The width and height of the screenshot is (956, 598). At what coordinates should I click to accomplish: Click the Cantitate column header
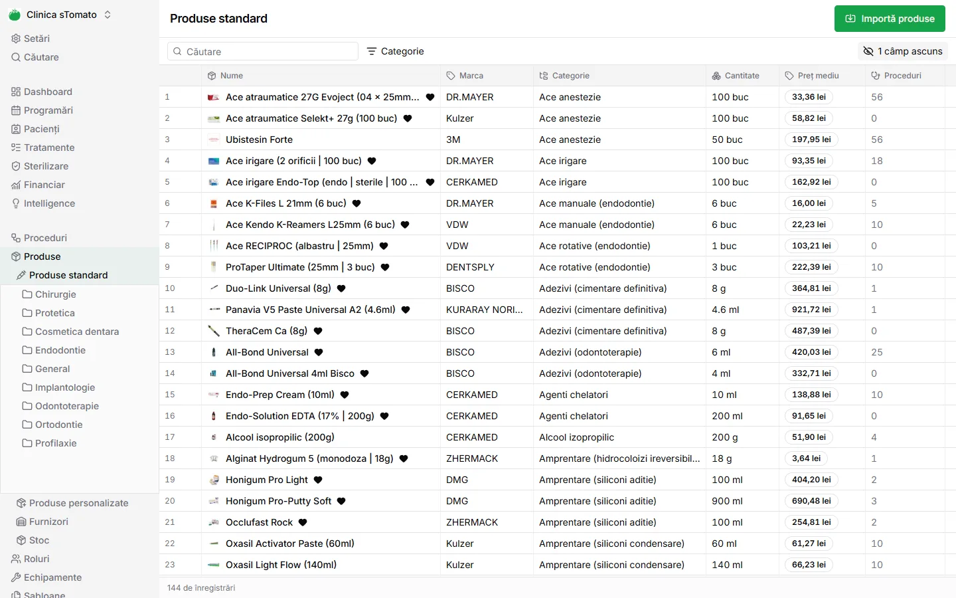click(742, 76)
